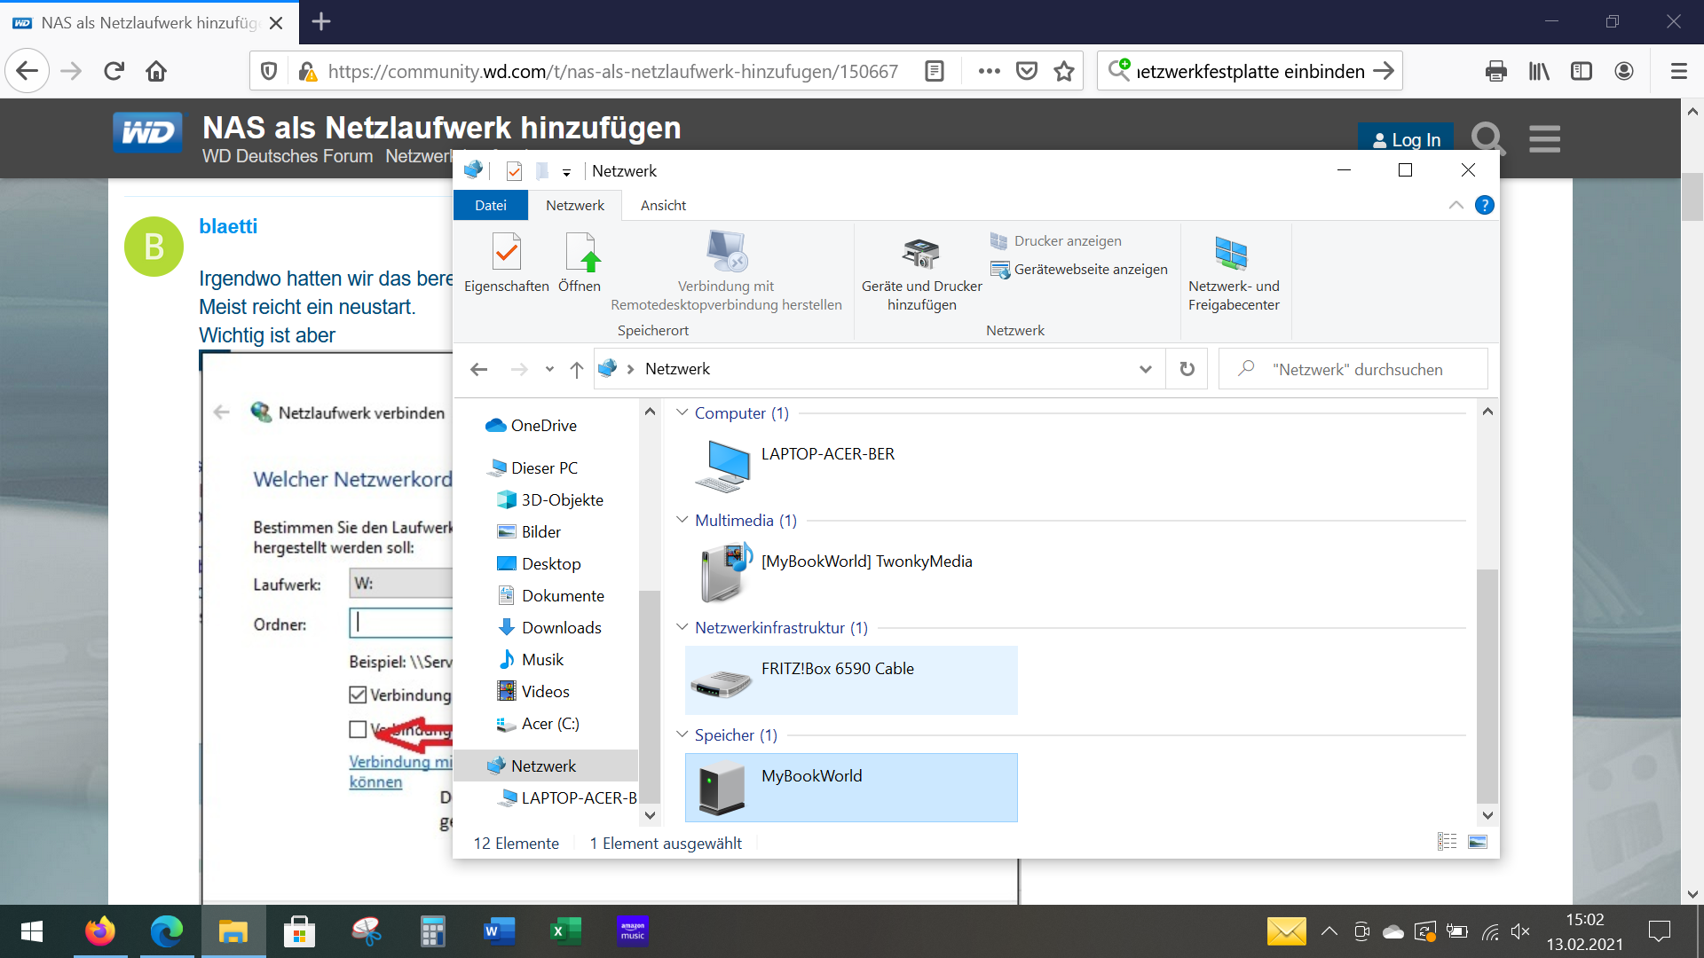Collapse the Speicher (1) group
The height and width of the screenshot is (958, 1704).
pyautogui.click(x=682, y=734)
